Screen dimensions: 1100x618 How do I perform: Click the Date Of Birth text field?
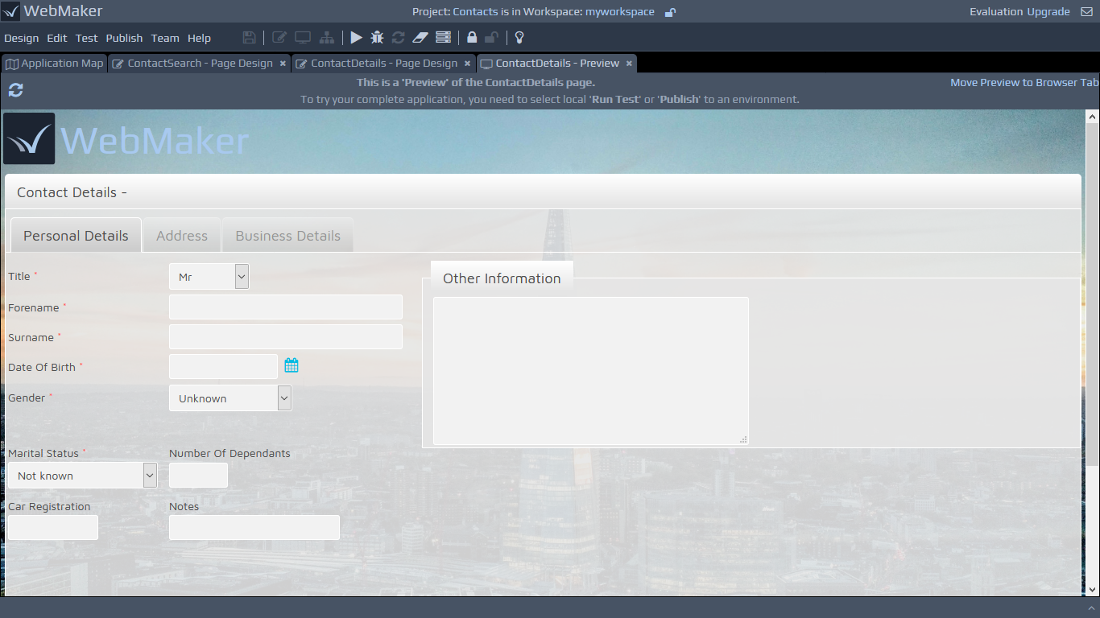(x=223, y=367)
